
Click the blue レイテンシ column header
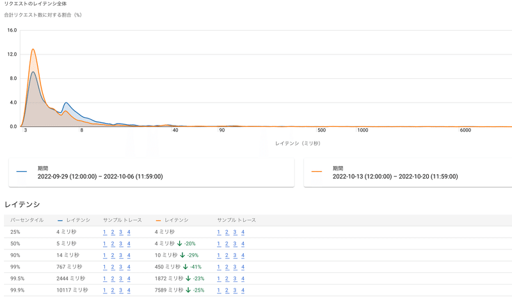74,220
